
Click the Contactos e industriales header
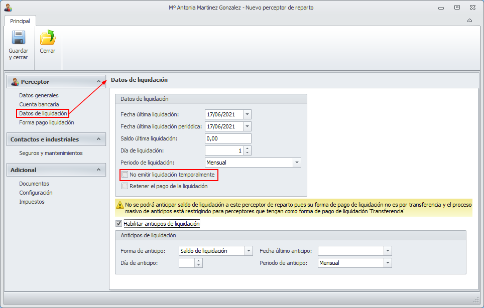[56, 139]
